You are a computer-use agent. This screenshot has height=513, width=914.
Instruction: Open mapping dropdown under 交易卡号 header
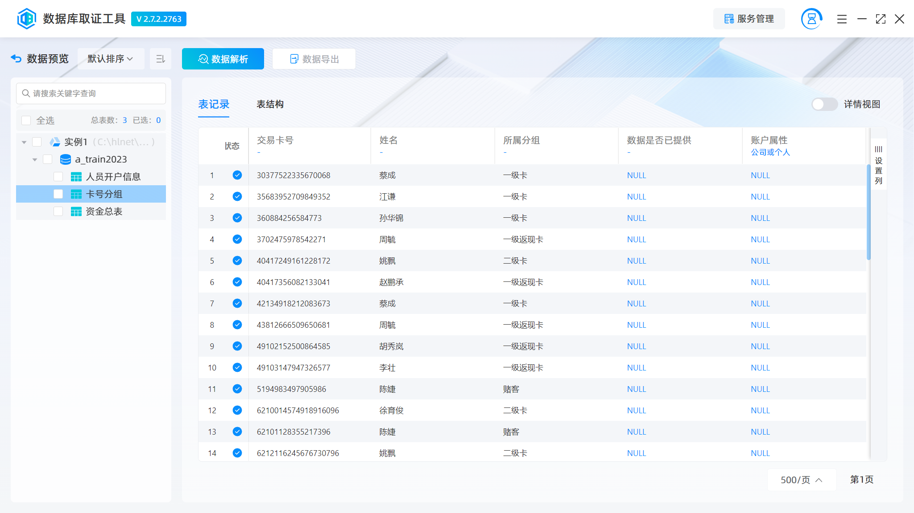pos(259,152)
